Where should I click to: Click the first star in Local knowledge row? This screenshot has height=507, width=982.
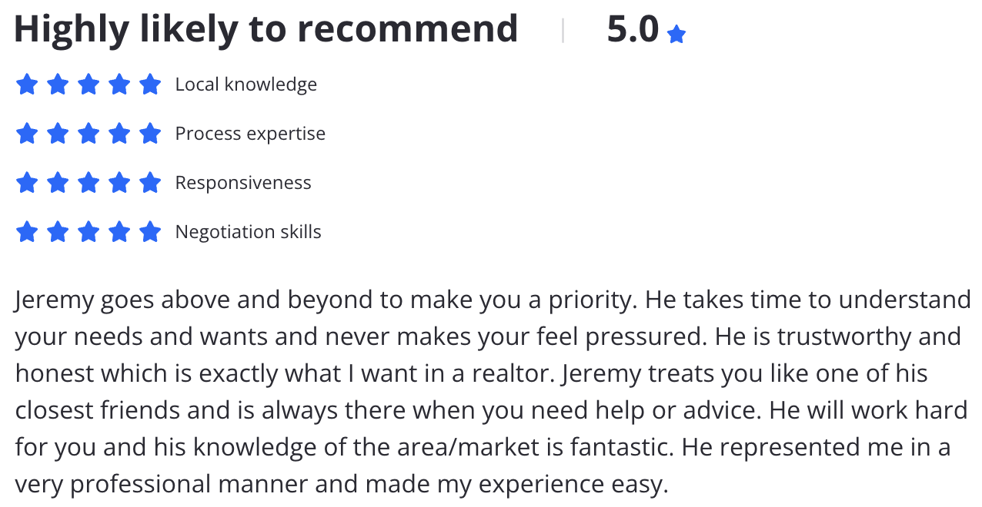(27, 84)
